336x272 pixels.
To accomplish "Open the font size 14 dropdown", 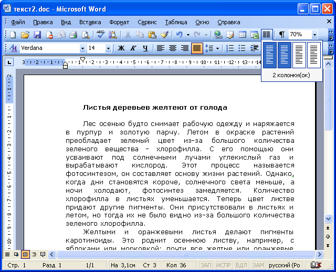I will tap(108, 48).
